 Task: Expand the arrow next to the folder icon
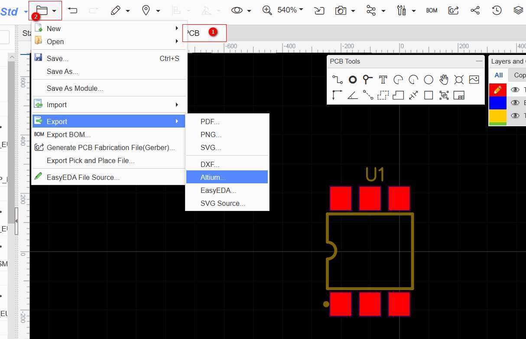(54, 11)
